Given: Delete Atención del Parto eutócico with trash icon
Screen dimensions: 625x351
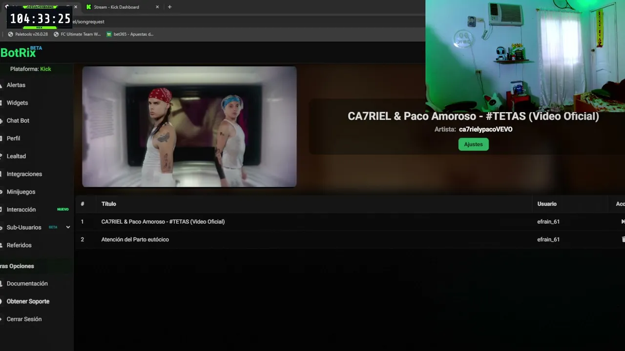Looking at the screenshot, I should 623,239.
